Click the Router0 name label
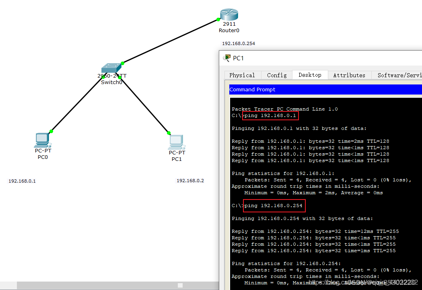The width and height of the screenshot is (422, 290). [x=229, y=31]
